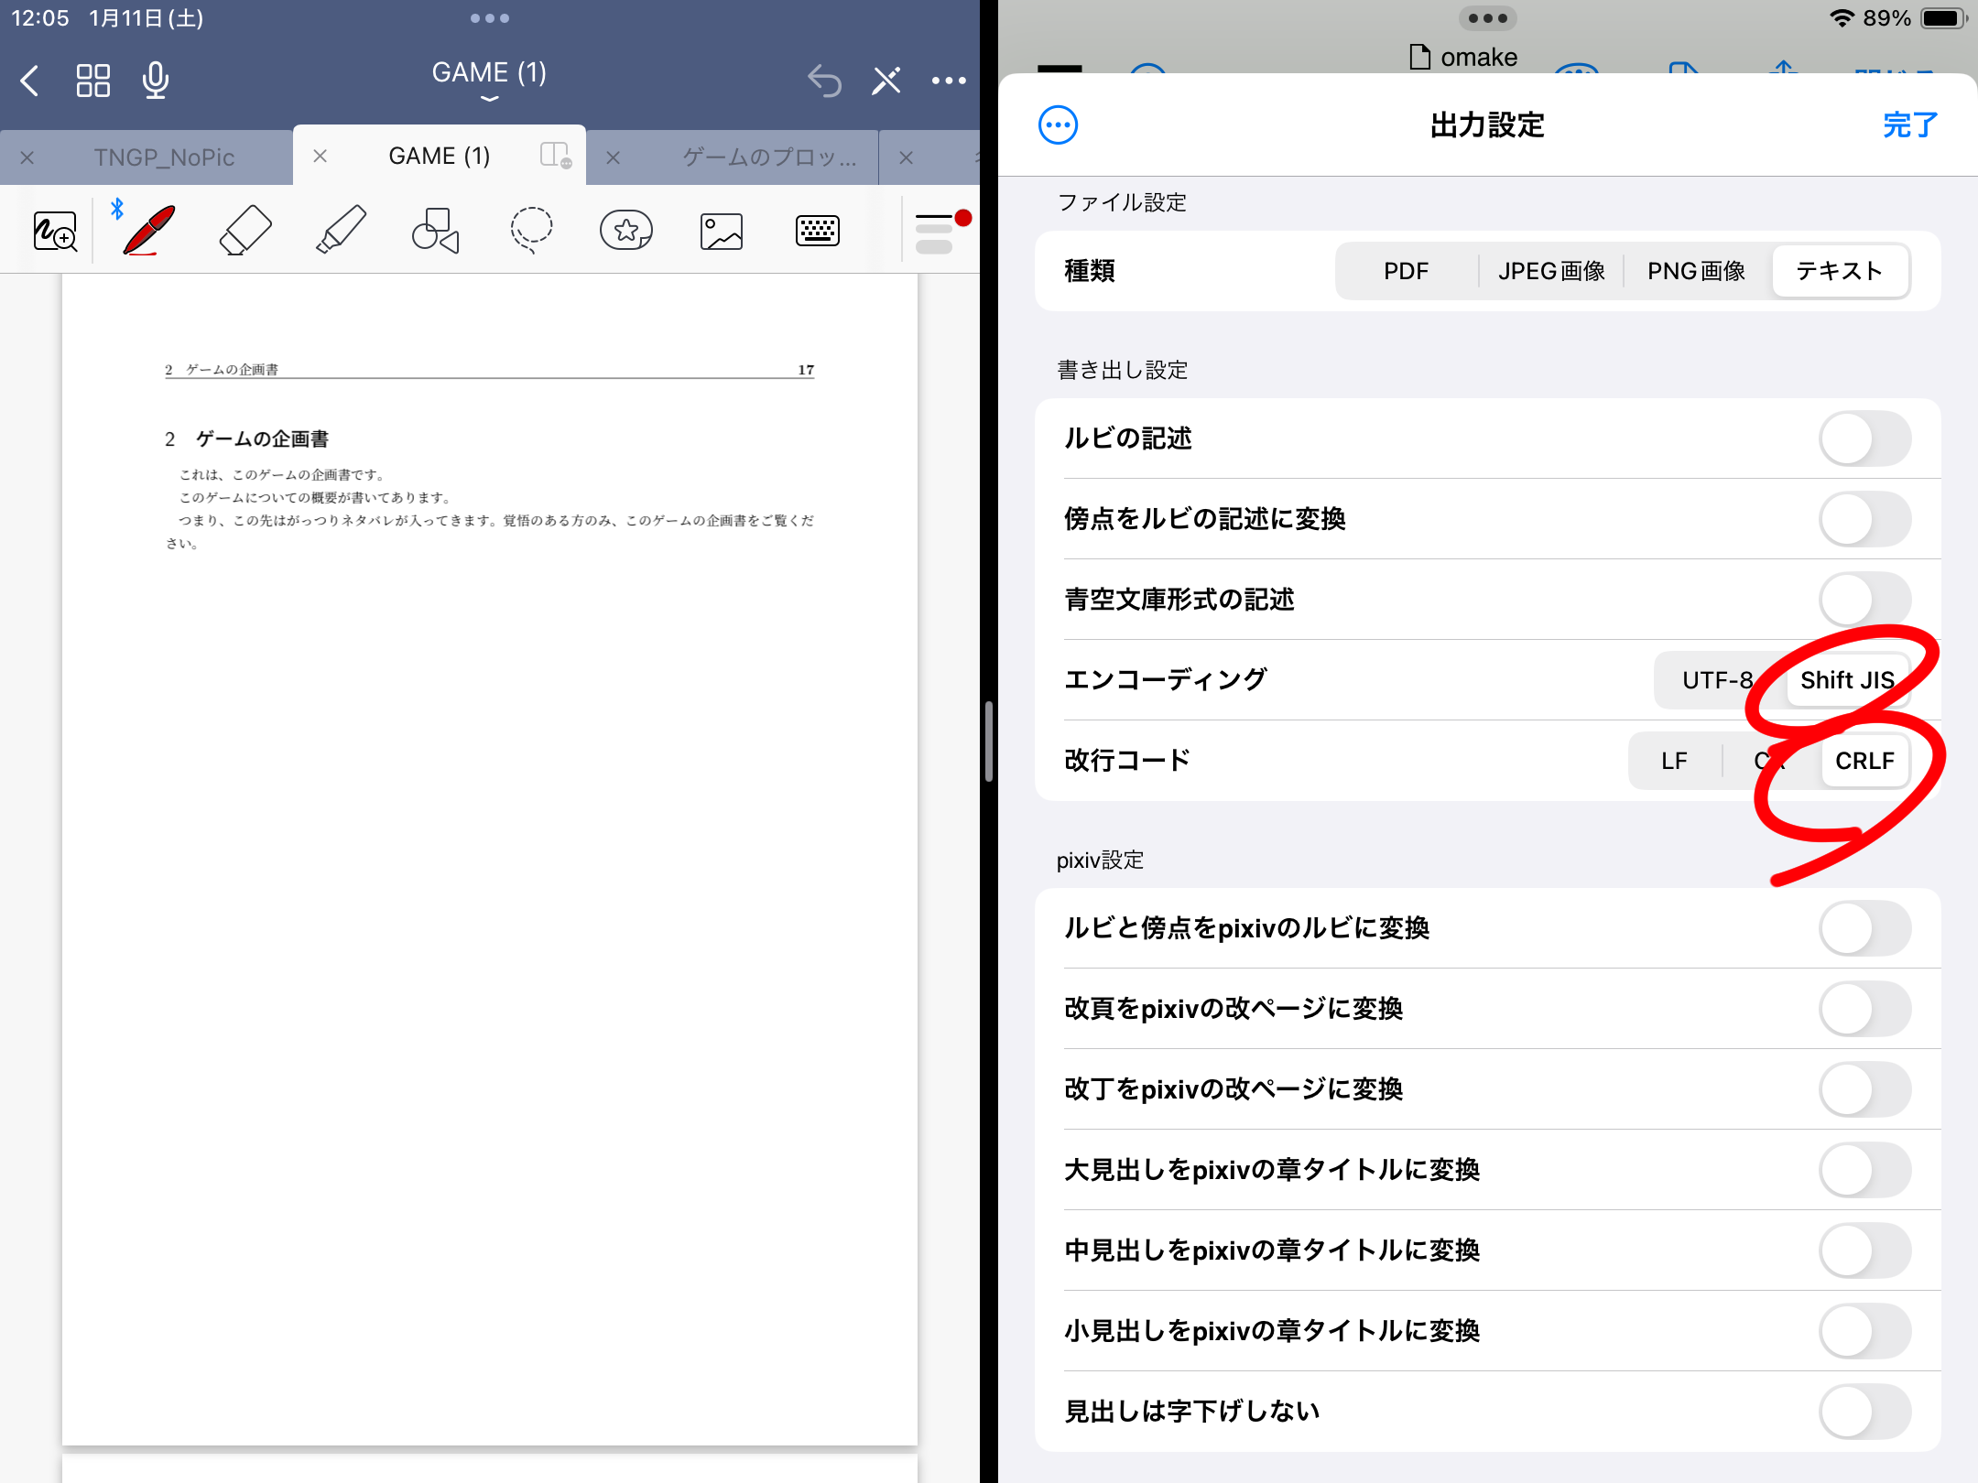
Task: Switch to the TNGP_NoPic tab
Action: click(164, 157)
